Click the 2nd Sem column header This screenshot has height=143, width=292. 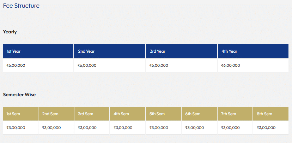pos(50,114)
